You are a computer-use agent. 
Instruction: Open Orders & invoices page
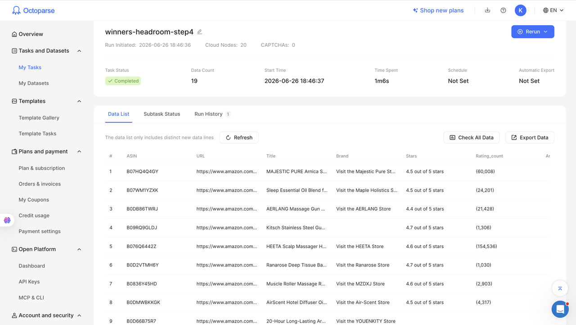[40, 184]
